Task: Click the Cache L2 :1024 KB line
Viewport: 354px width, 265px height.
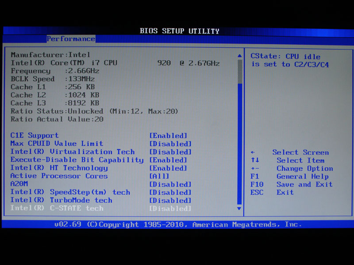Action: click(x=55, y=95)
